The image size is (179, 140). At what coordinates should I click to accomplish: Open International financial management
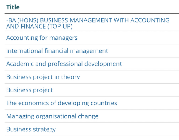57,51
